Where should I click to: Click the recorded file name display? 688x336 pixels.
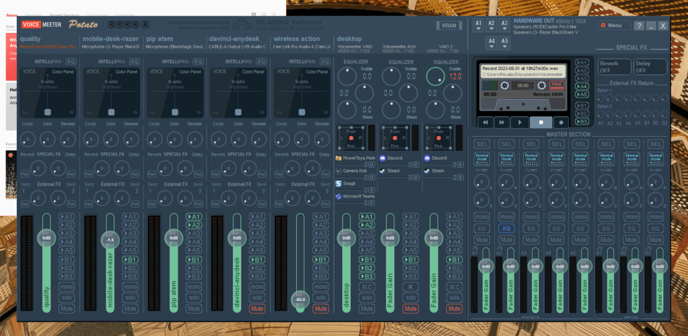click(524, 71)
